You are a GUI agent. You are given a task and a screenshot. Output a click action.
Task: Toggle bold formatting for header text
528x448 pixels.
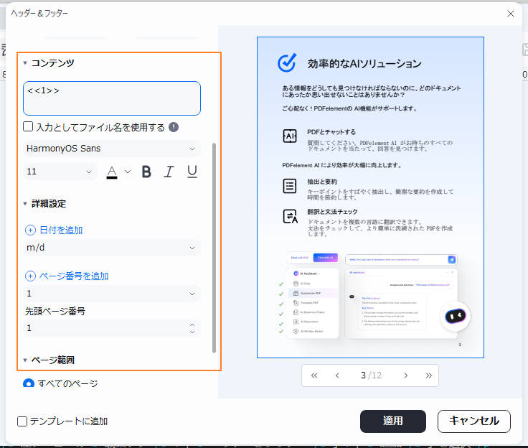click(x=146, y=172)
